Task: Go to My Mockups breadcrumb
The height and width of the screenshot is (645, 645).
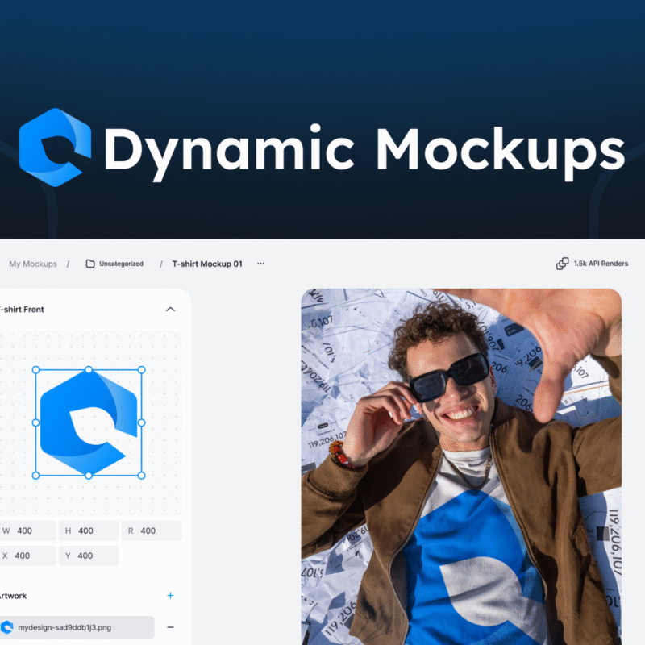Action: point(33,264)
